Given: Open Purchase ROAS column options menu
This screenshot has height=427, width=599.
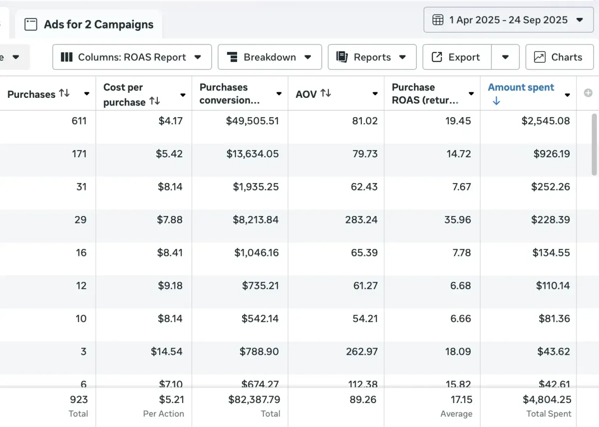Looking at the screenshot, I should click(x=471, y=94).
